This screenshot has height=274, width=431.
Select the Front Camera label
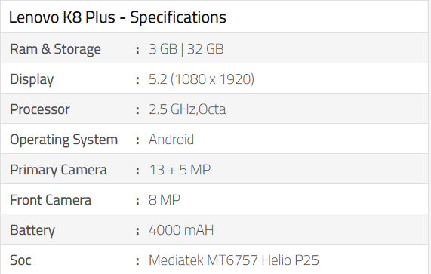[x=51, y=200]
